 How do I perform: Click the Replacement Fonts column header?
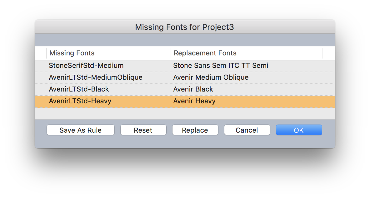point(205,53)
